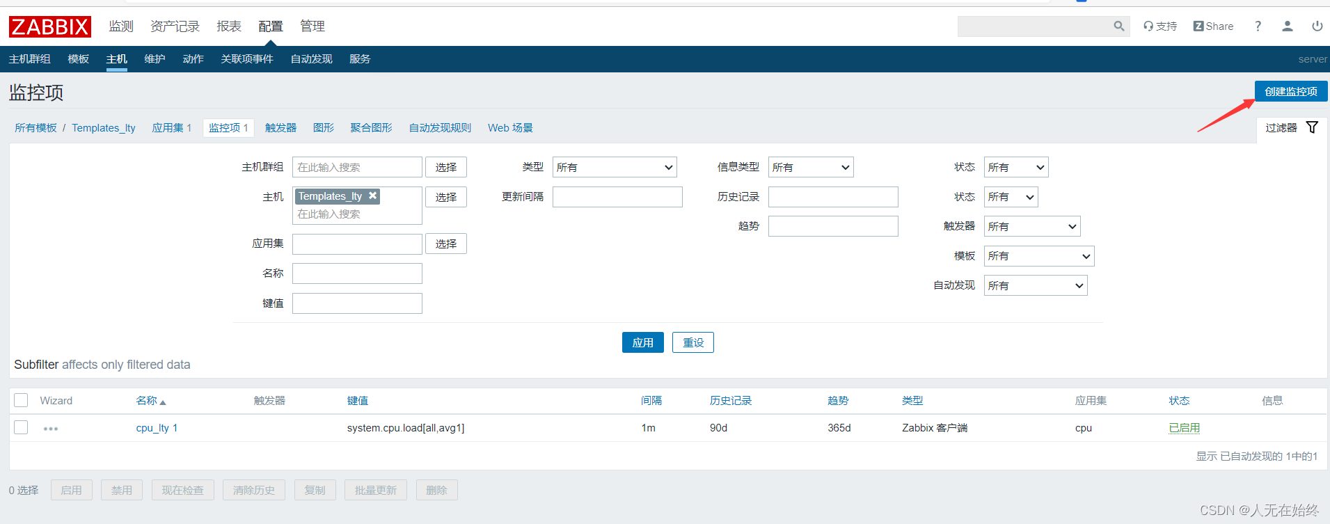Open the help question mark icon

(x=1258, y=26)
